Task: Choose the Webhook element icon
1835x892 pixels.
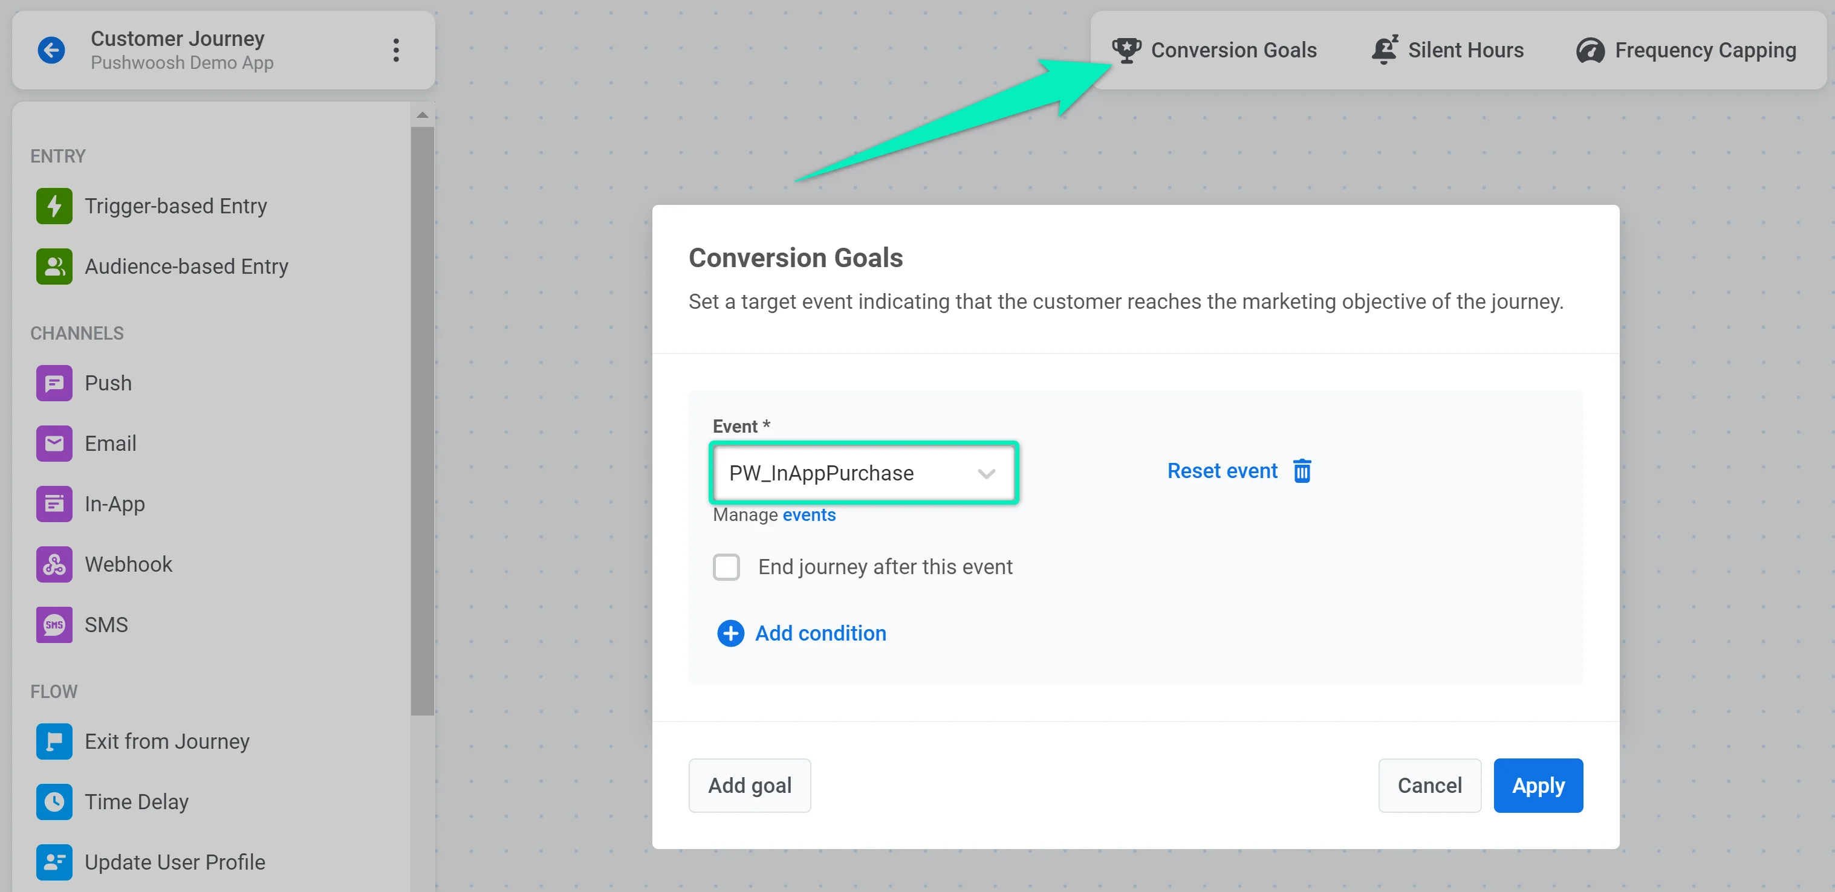Action: 54,564
